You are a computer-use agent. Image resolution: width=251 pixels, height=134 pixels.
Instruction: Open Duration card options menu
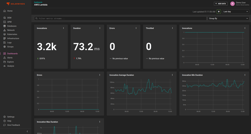point(100,28)
